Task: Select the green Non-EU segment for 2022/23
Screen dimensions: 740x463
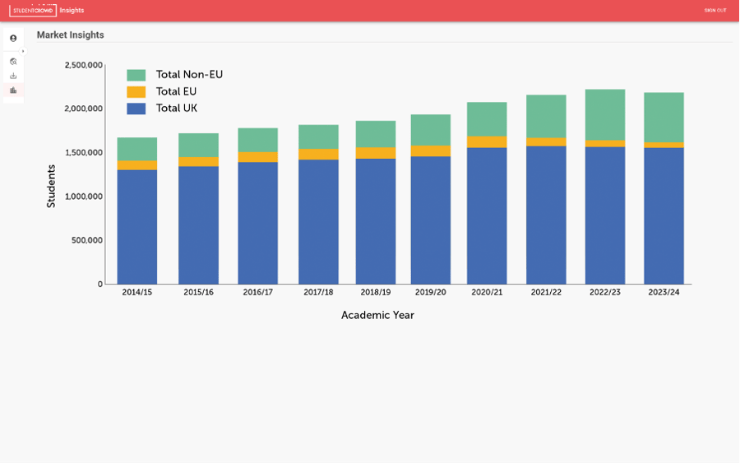Action: pyautogui.click(x=605, y=115)
